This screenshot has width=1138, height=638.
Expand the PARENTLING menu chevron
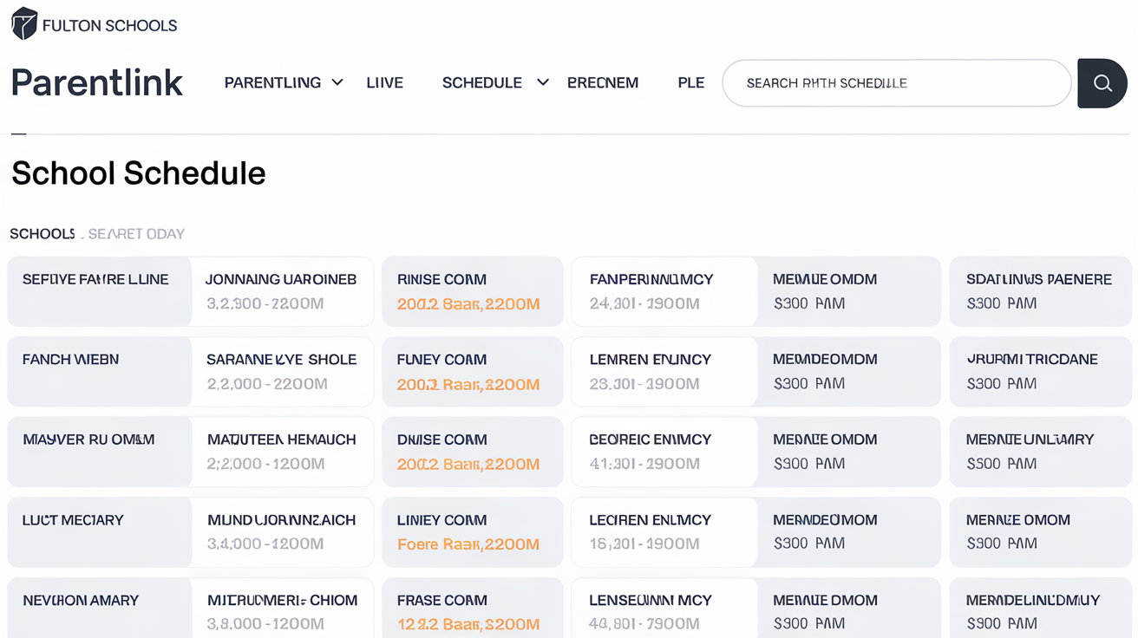pos(337,82)
